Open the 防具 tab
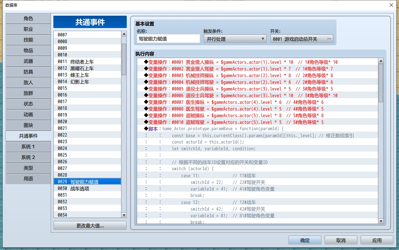 [28, 72]
